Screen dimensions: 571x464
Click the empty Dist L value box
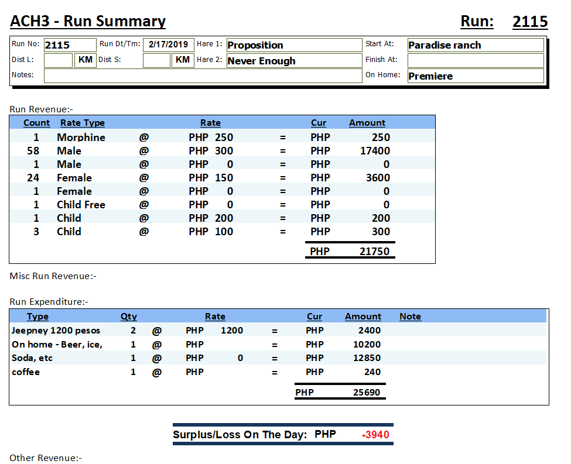click(58, 60)
